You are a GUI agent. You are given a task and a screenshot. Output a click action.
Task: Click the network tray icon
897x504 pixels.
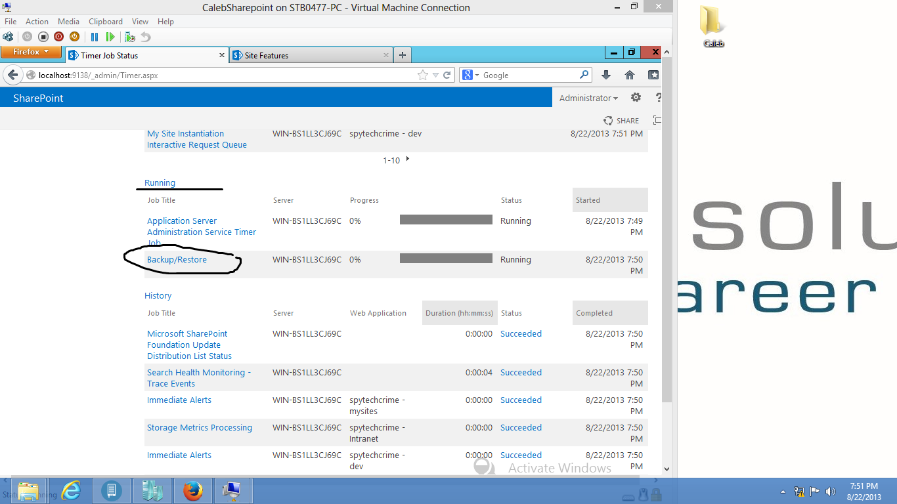coord(799,492)
